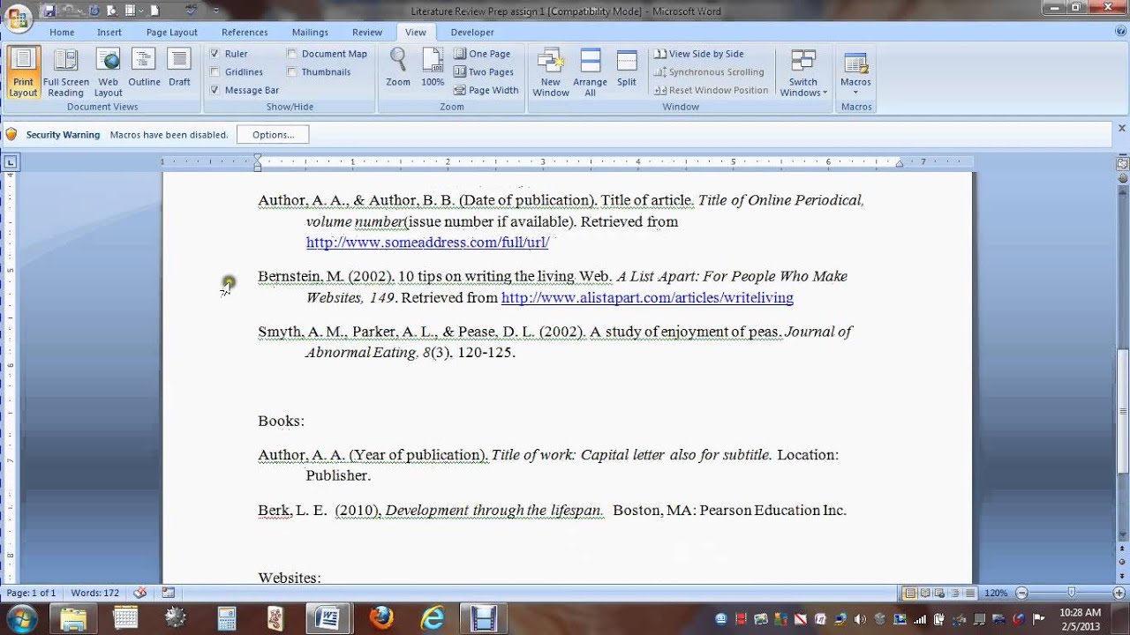
Task: Open Internet Explorer from taskbar
Action: pyautogui.click(x=433, y=617)
